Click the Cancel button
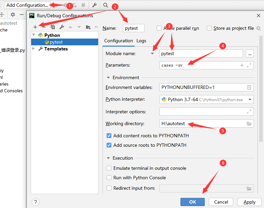The height and width of the screenshot is (208, 264). tap(221, 202)
